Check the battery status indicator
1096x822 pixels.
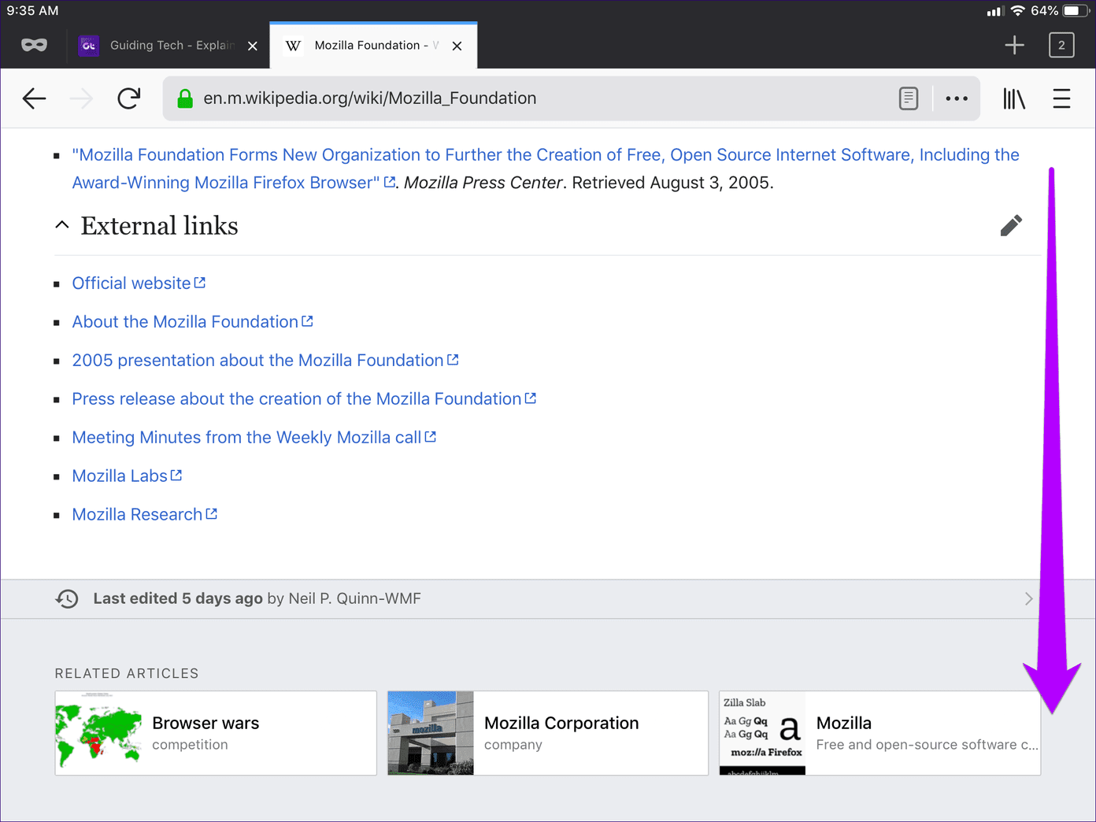pos(1076,11)
